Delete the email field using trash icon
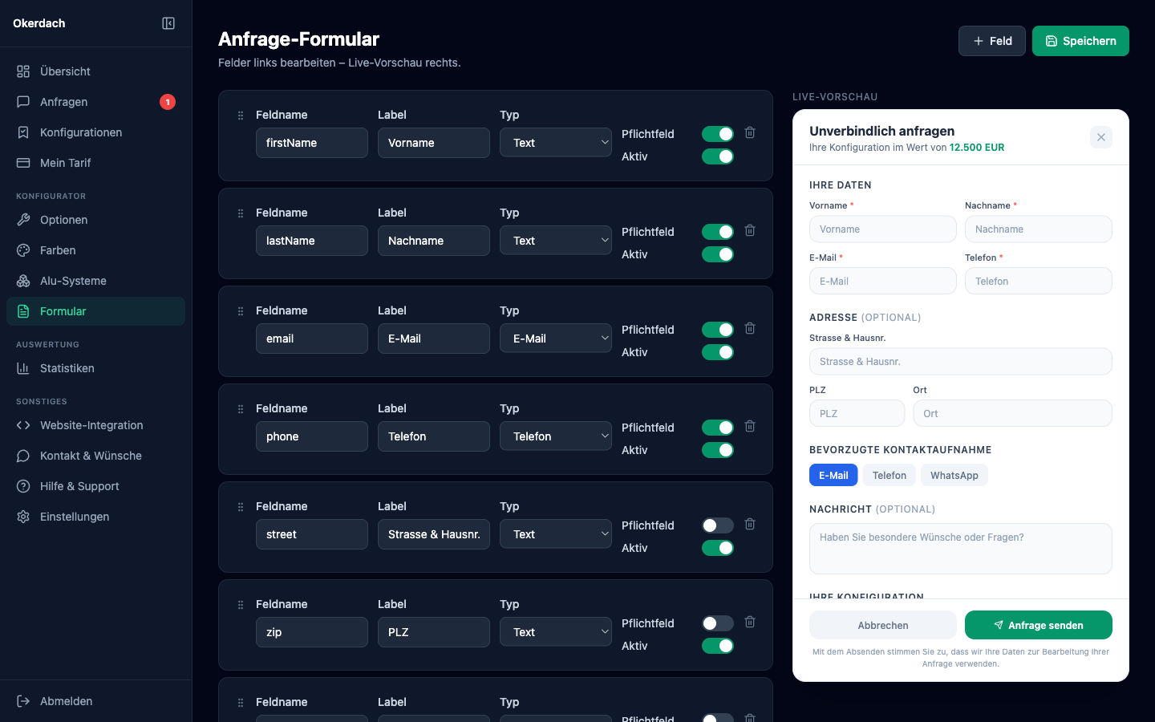Viewport: 1155px width, 722px height. (x=750, y=328)
